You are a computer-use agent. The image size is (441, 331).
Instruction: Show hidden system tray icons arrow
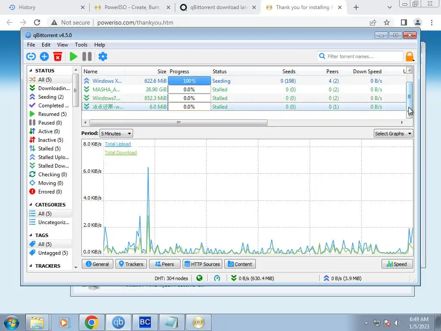(x=366, y=323)
